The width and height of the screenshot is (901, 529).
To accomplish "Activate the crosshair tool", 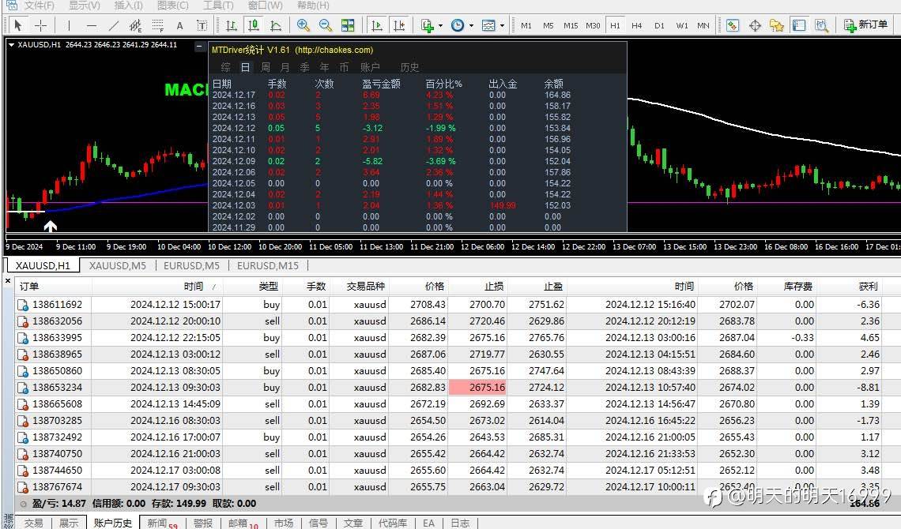I will point(40,25).
